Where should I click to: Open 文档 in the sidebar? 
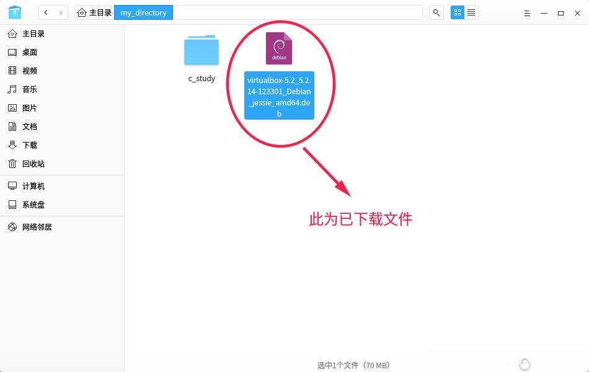tap(62, 126)
